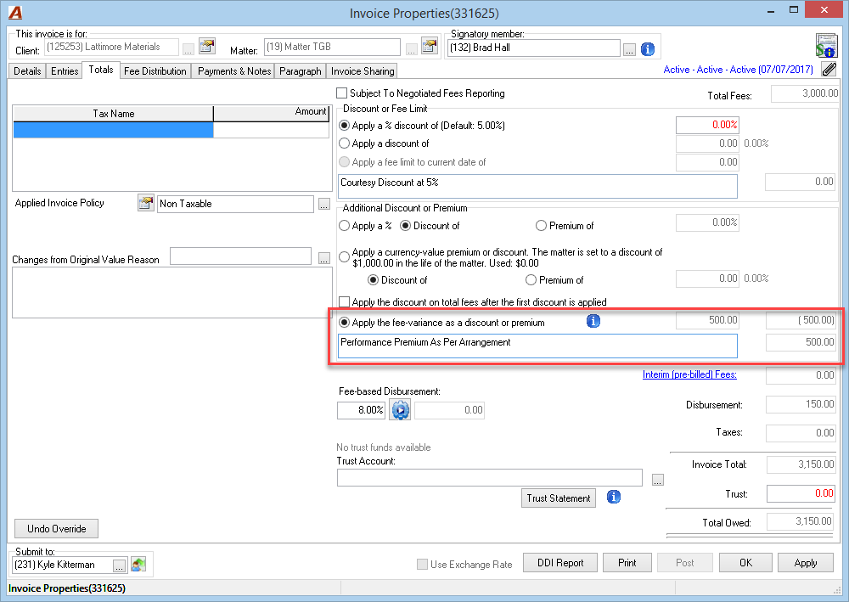Click info icon next to Signatory member
Viewport: 849px width, 602px height.
coord(648,49)
